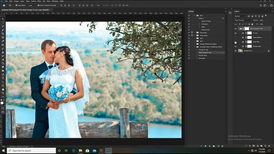Select the Crop tool

tap(3, 33)
